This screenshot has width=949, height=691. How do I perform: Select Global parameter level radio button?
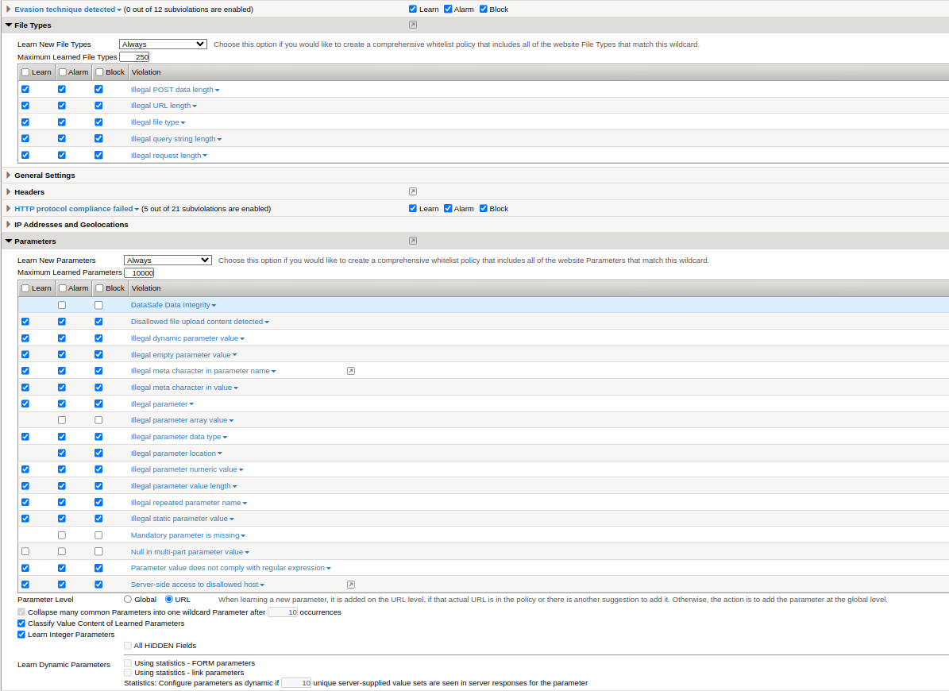(x=128, y=599)
